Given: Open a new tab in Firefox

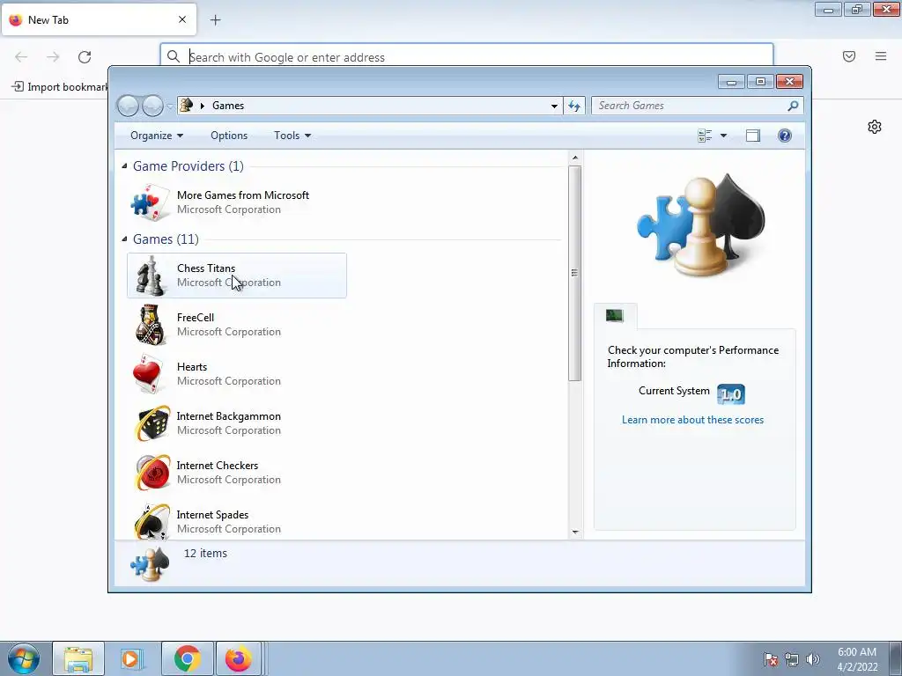Looking at the screenshot, I should [x=215, y=20].
